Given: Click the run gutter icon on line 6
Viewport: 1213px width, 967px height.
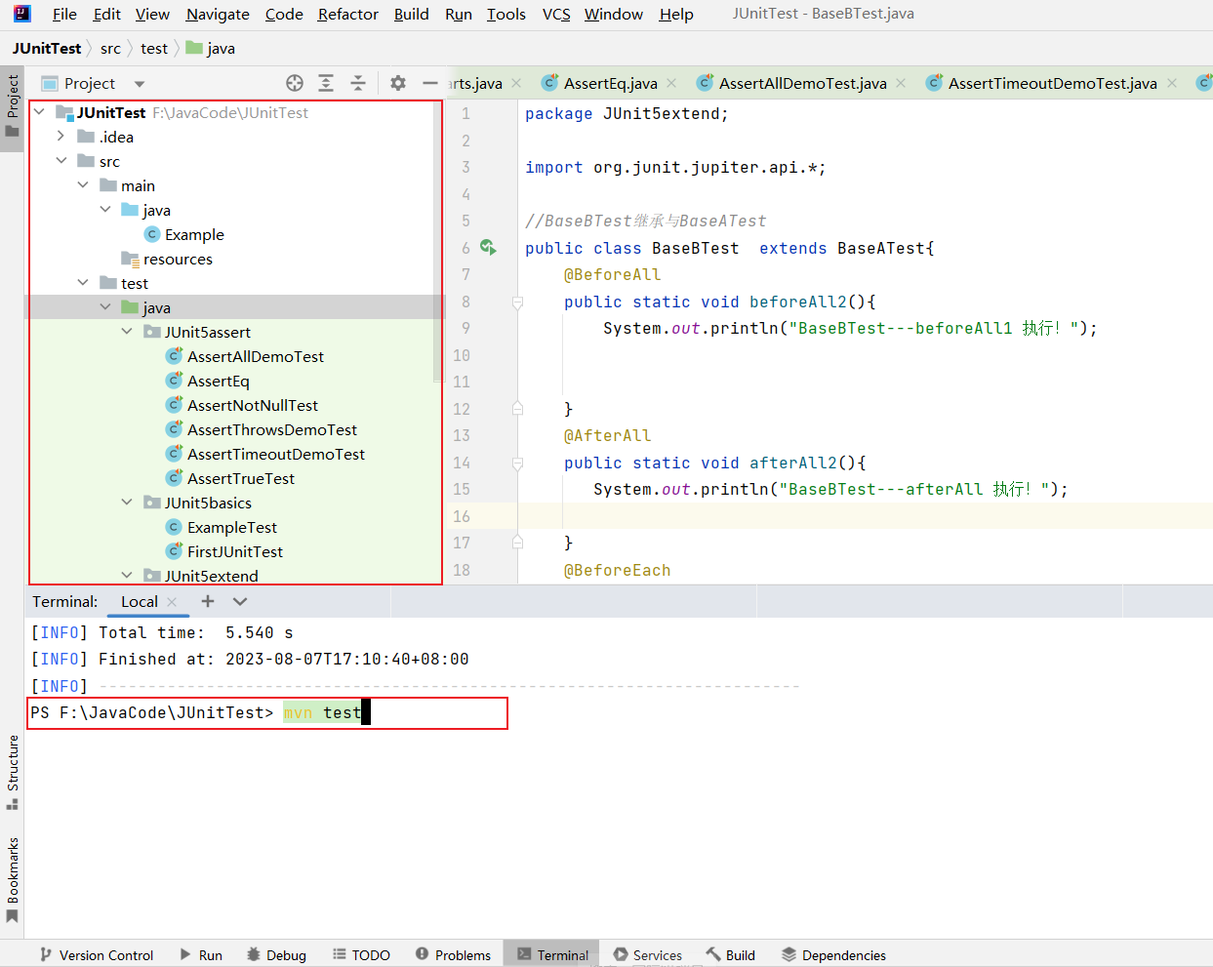Looking at the screenshot, I should coord(488,248).
